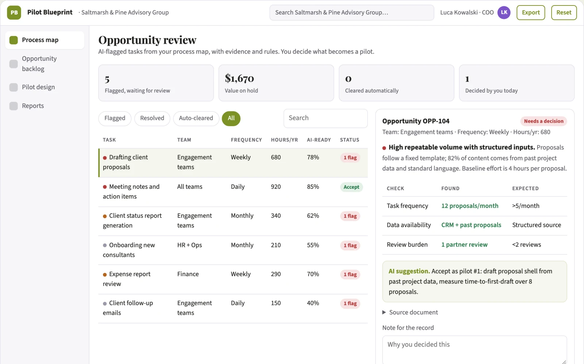The width and height of the screenshot is (584, 364).
Task: Open the LK user avatar
Action: tap(504, 12)
